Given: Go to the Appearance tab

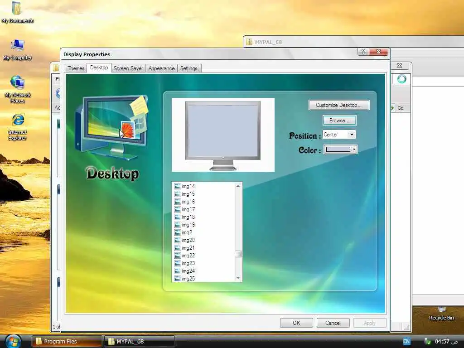Looking at the screenshot, I should pyautogui.click(x=162, y=68).
